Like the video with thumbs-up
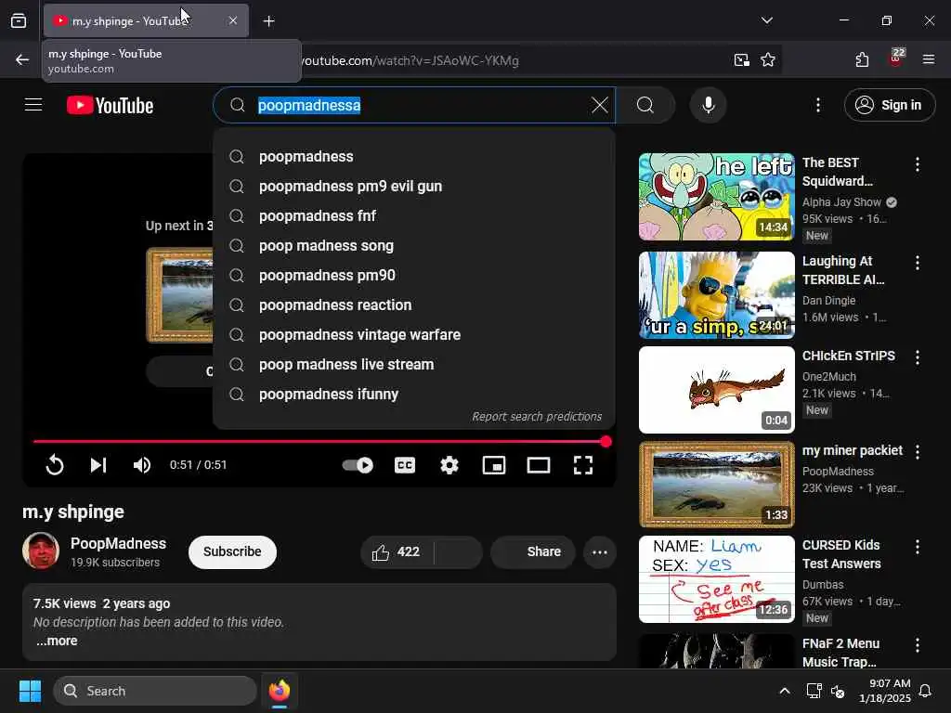The width and height of the screenshot is (951, 713). pyautogui.click(x=397, y=552)
